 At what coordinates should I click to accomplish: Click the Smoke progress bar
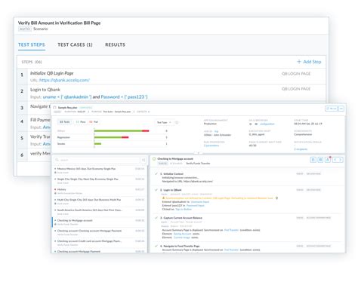(x=97, y=144)
